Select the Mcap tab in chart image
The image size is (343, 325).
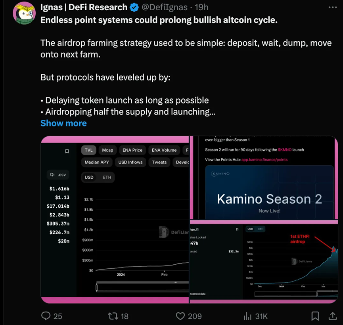107,150
